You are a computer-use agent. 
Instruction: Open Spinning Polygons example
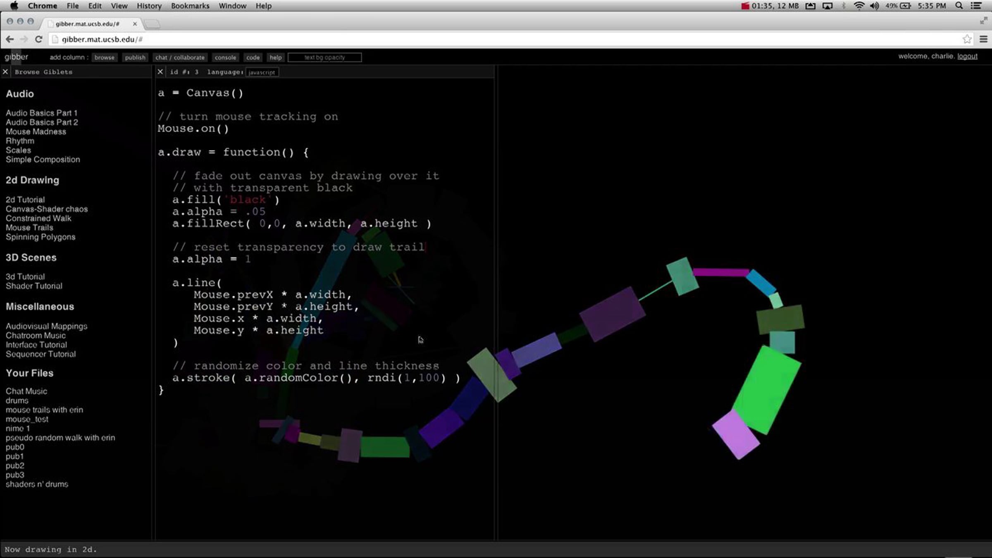41,237
